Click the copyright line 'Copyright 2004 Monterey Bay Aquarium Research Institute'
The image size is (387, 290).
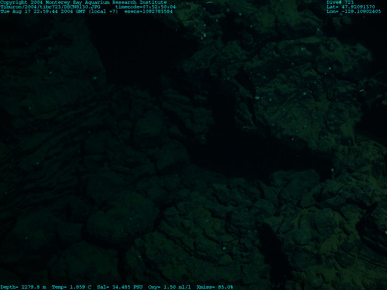coord(84,3)
